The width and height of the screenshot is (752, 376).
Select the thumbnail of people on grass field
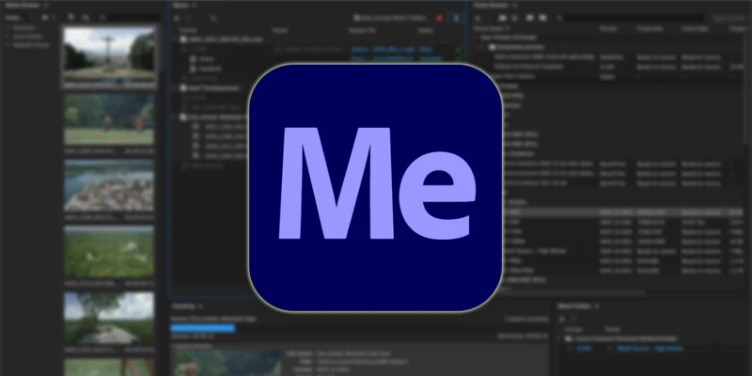[109, 119]
